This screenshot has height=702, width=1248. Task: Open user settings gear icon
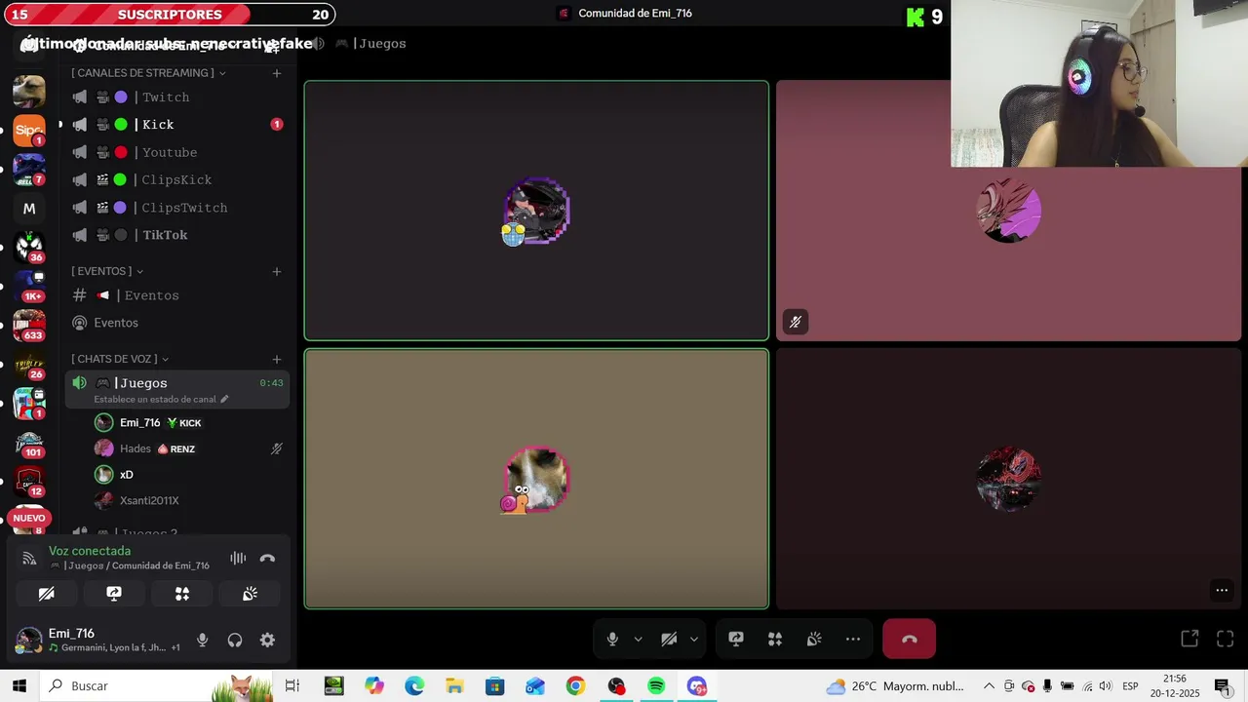(x=267, y=641)
